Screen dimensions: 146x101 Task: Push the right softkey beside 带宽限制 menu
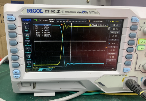coord(133,35)
